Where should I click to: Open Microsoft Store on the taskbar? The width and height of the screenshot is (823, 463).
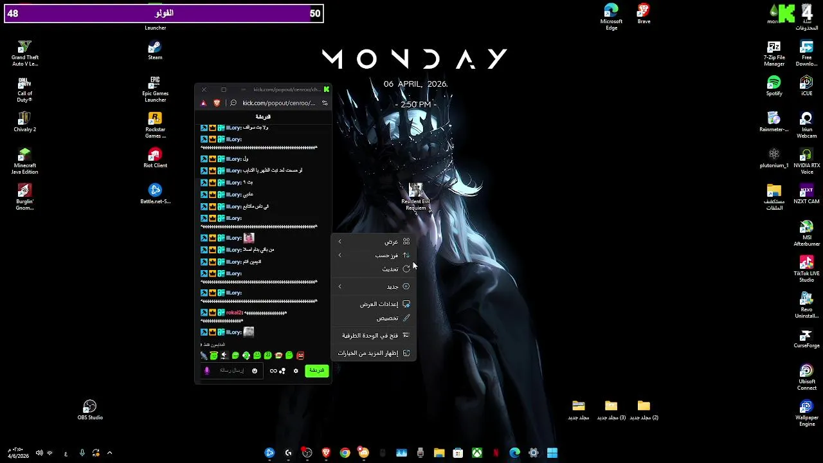458,453
